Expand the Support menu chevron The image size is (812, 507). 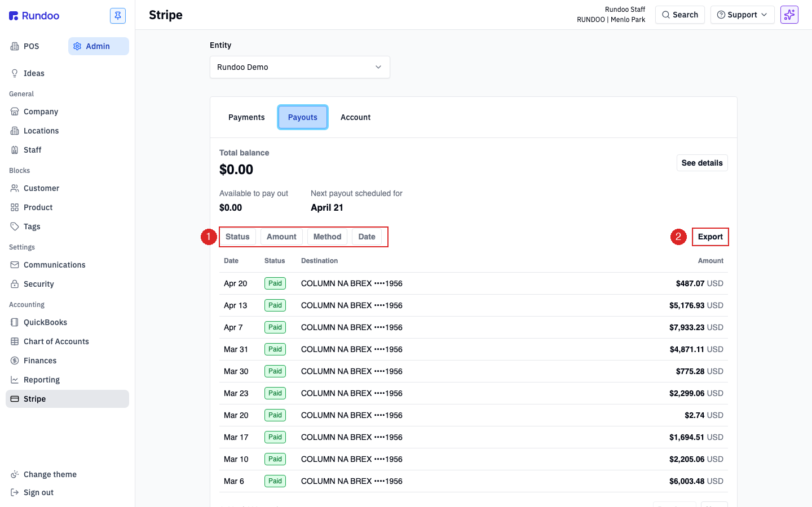coord(764,15)
